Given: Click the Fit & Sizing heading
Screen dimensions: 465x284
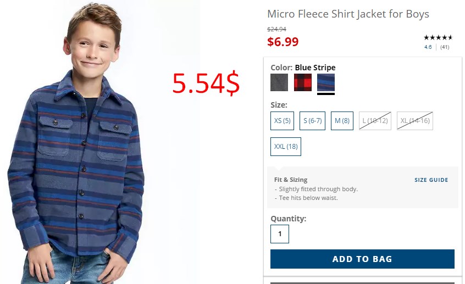Looking at the screenshot, I should click(x=291, y=180).
